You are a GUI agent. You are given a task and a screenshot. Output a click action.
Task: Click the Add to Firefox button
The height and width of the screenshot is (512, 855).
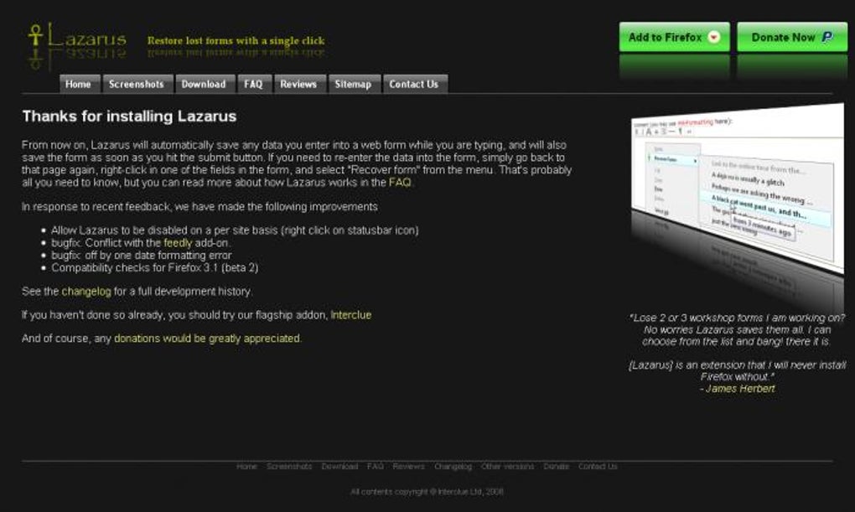pos(675,37)
